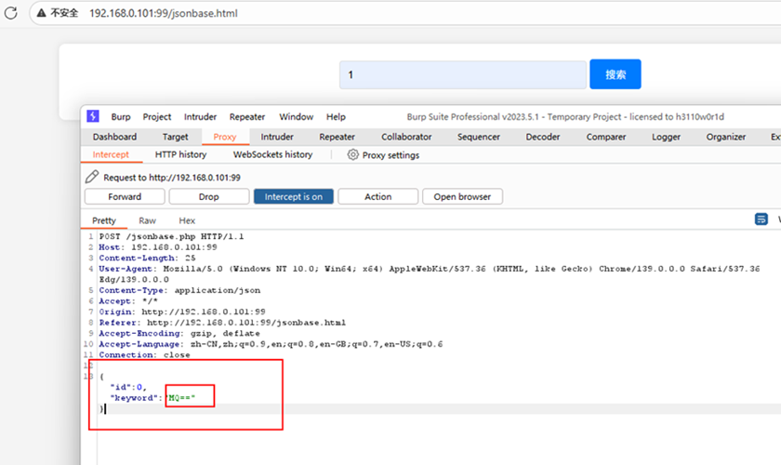Click the Content-Length header line
781x465 pixels.
(x=147, y=259)
